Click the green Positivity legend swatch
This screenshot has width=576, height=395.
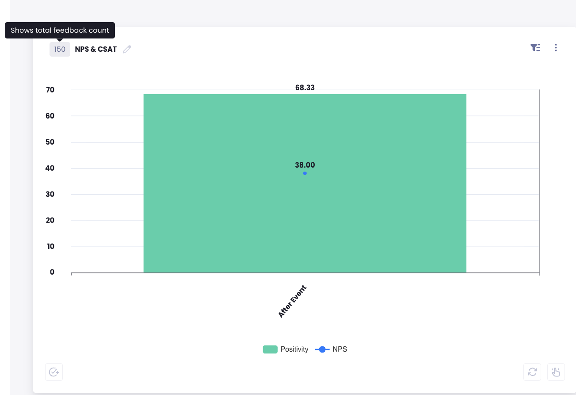pyautogui.click(x=270, y=349)
